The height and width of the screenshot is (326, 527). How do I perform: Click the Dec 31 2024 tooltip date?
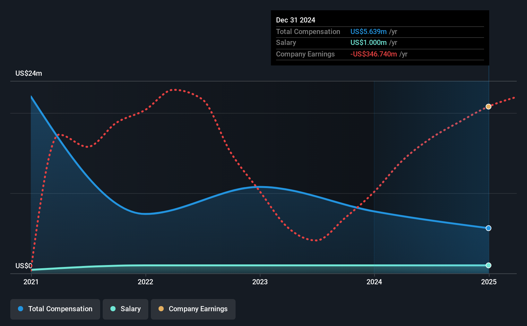pyautogui.click(x=296, y=20)
